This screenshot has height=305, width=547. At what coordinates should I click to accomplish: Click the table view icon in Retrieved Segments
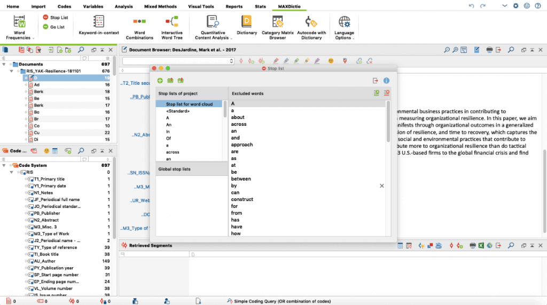400,245
